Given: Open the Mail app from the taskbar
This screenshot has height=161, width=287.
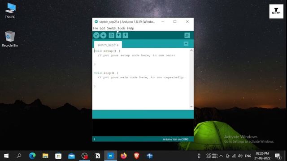Looking at the screenshot, I should point(71,156).
